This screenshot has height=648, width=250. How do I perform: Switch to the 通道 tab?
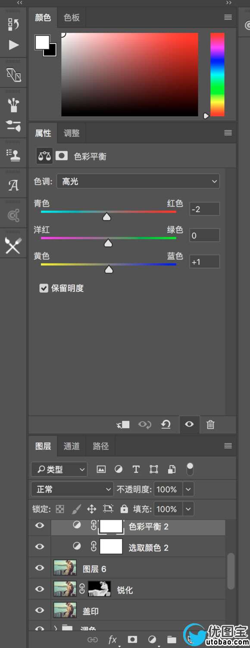coord(72,446)
